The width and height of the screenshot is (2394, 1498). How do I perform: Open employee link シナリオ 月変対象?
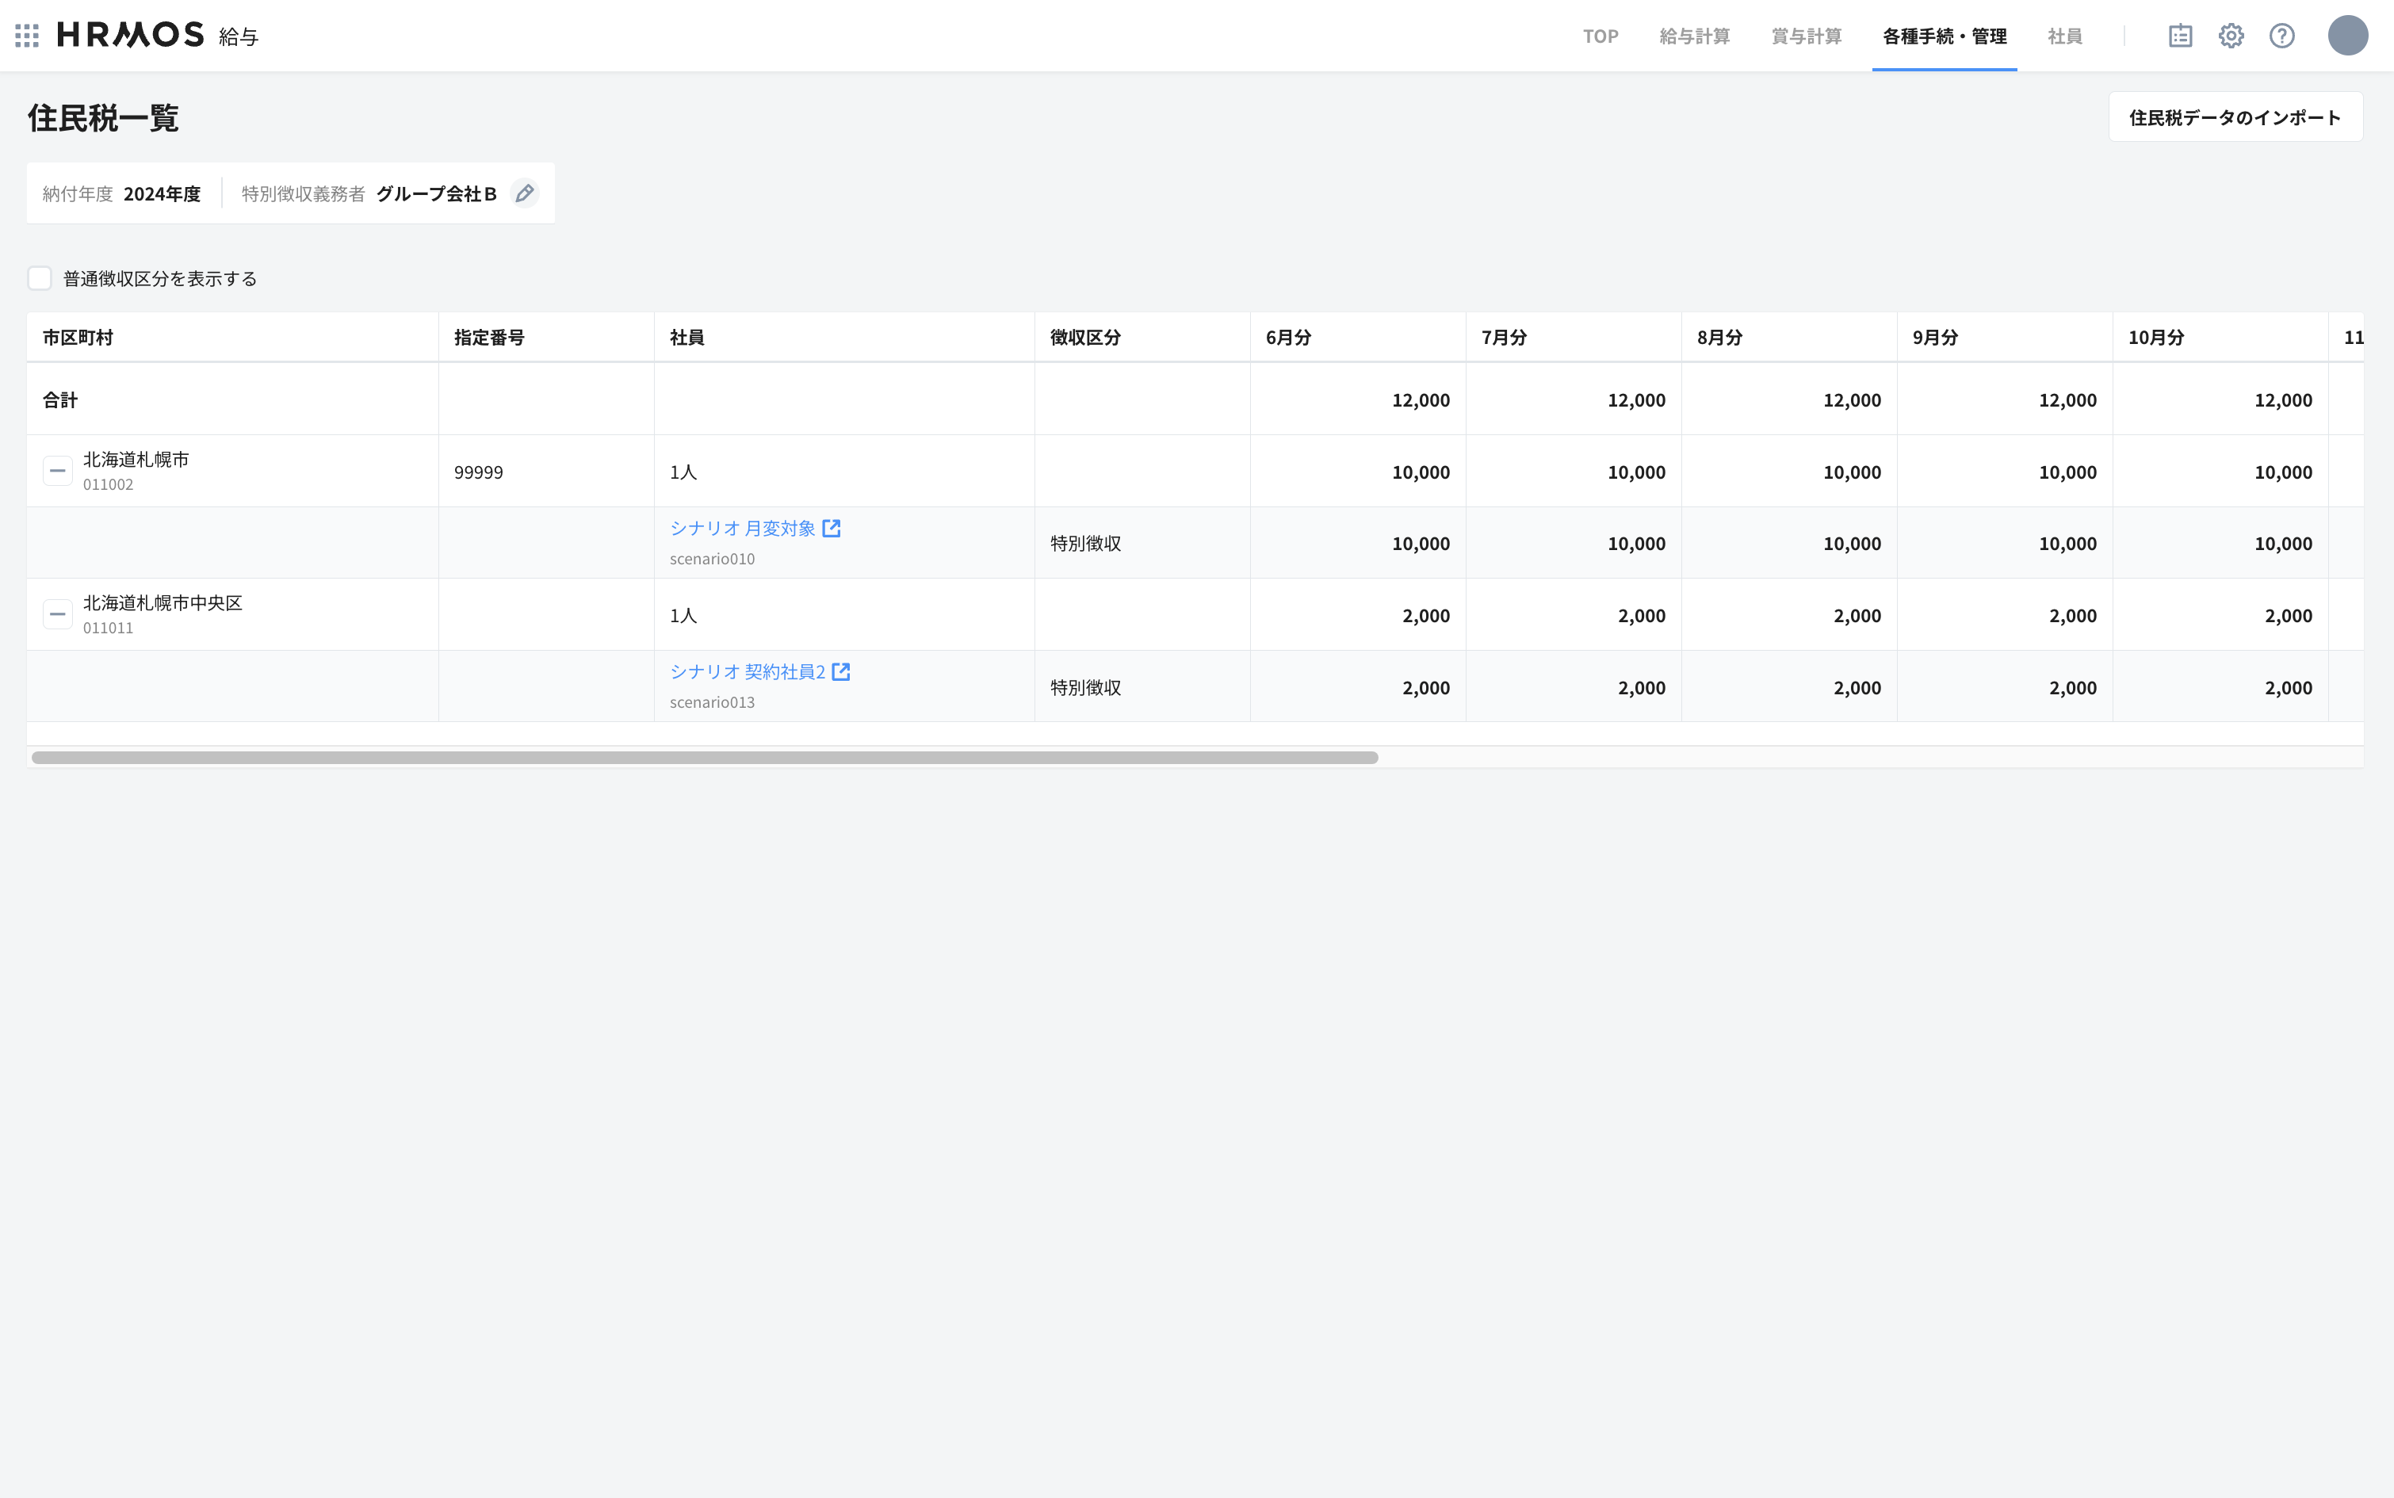coord(742,528)
